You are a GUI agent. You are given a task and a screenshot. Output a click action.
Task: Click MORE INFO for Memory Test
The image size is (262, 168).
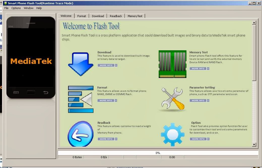[x=200, y=68]
